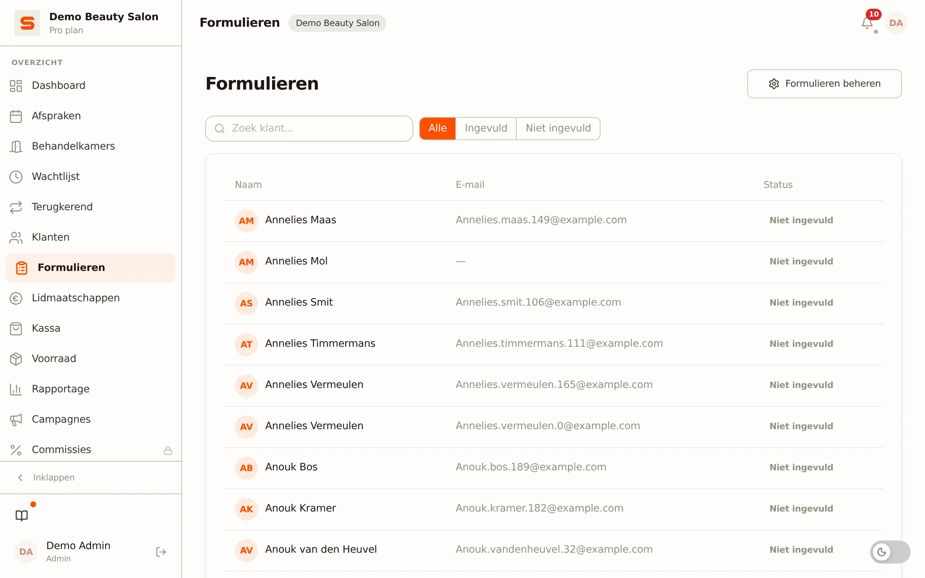Click the Status column header

(778, 185)
